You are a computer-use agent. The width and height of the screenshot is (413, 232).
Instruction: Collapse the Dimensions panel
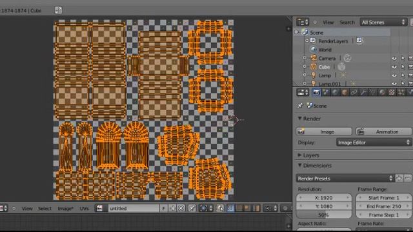(299, 165)
